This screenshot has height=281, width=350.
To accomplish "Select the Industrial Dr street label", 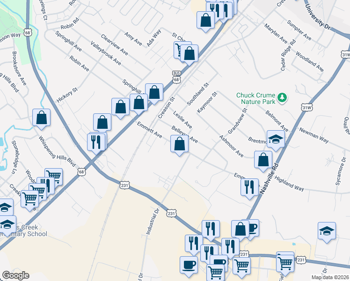I will tap(153, 222).
